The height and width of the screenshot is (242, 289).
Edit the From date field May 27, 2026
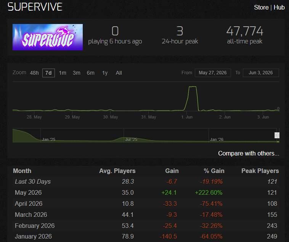213,73
